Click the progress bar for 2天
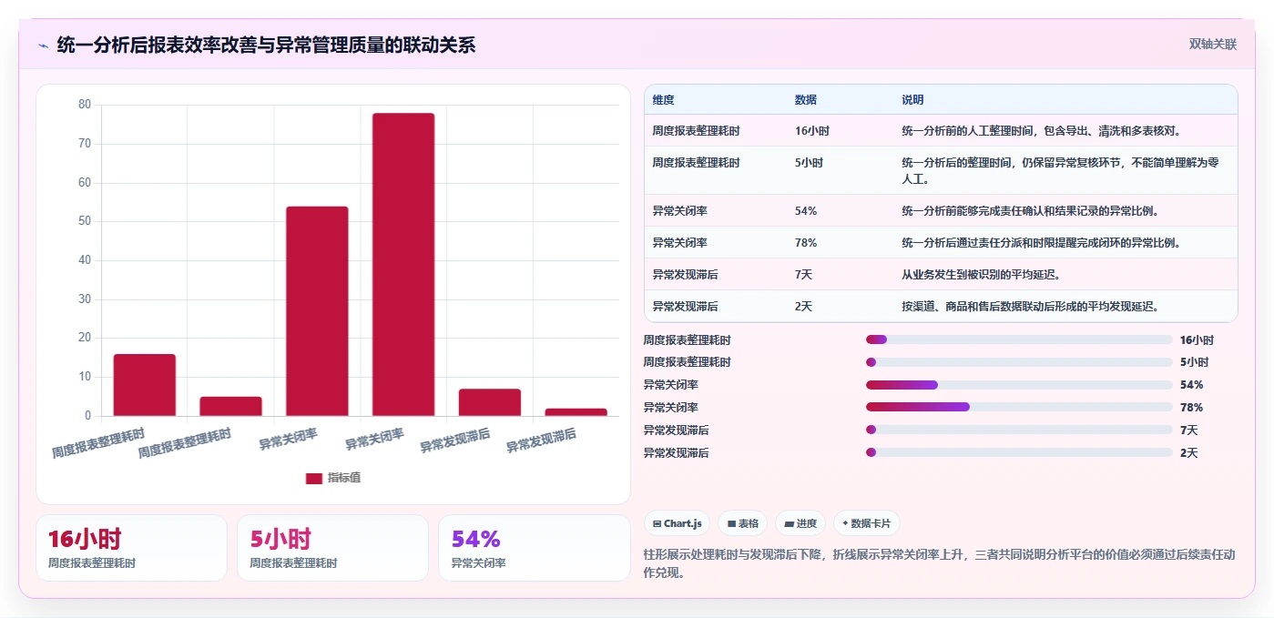The height and width of the screenshot is (618, 1274). [x=1019, y=452]
